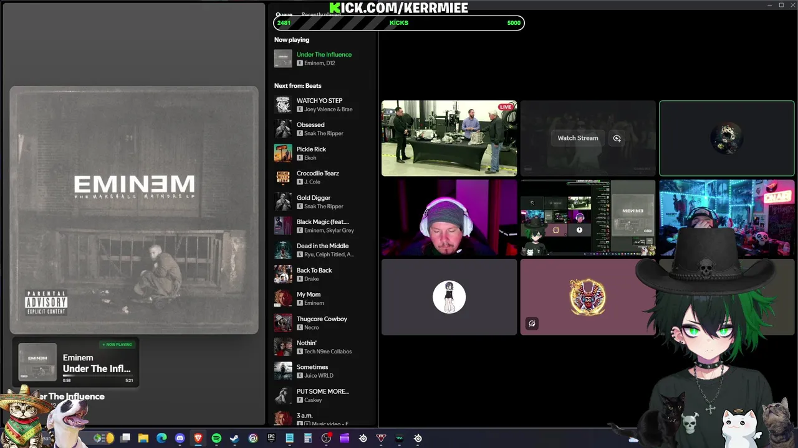Open the Necro artist link
The image size is (798, 448).
(312, 327)
